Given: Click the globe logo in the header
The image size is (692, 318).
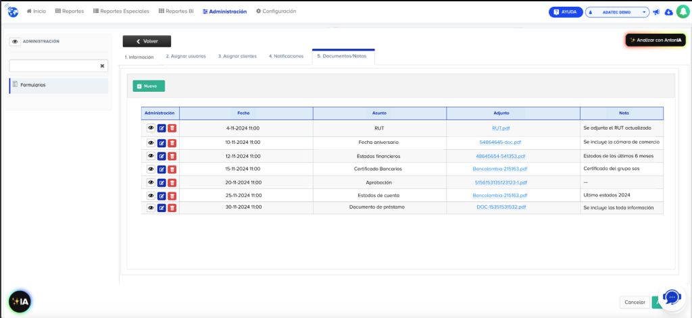Looking at the screenshot, I should coord(12,12).
